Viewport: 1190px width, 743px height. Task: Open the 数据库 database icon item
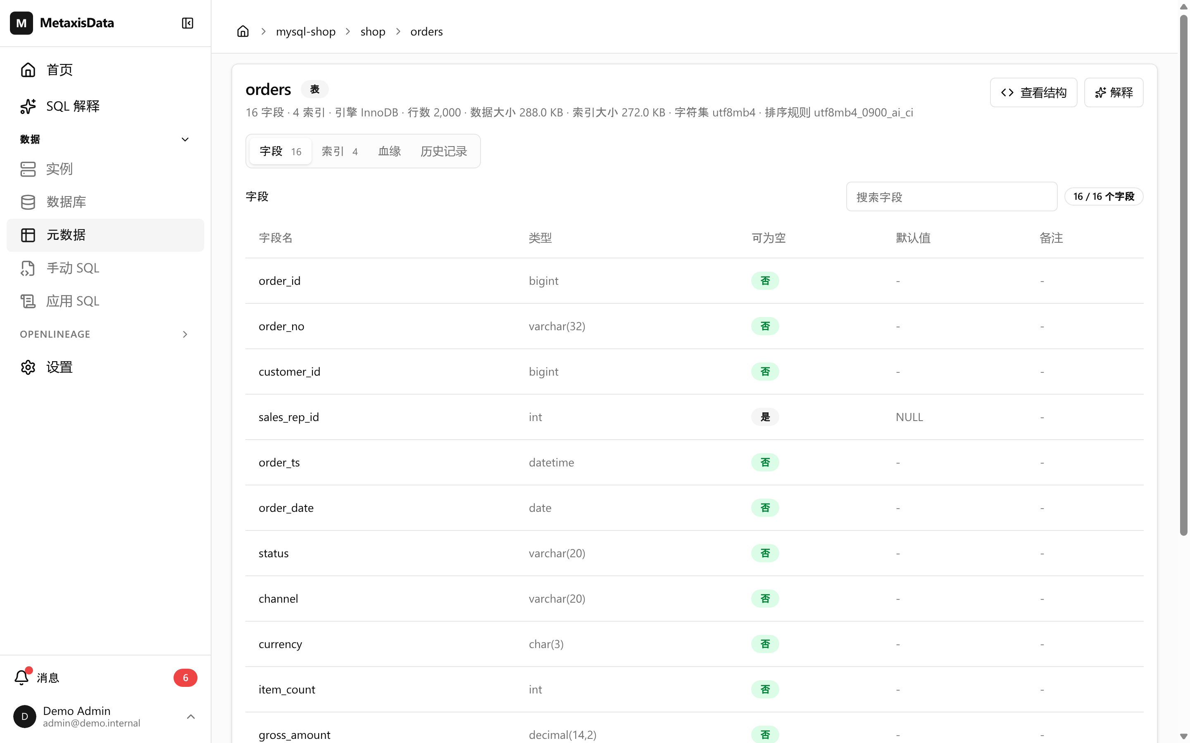(x=28, y=202)
